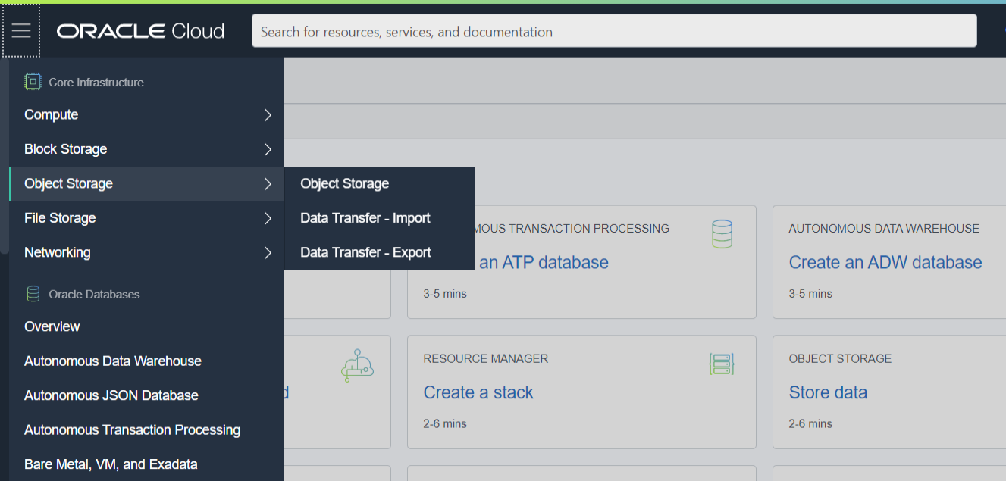
Task: Click the Core Infrastructure chip icon
Action: (x=33, y=82)
